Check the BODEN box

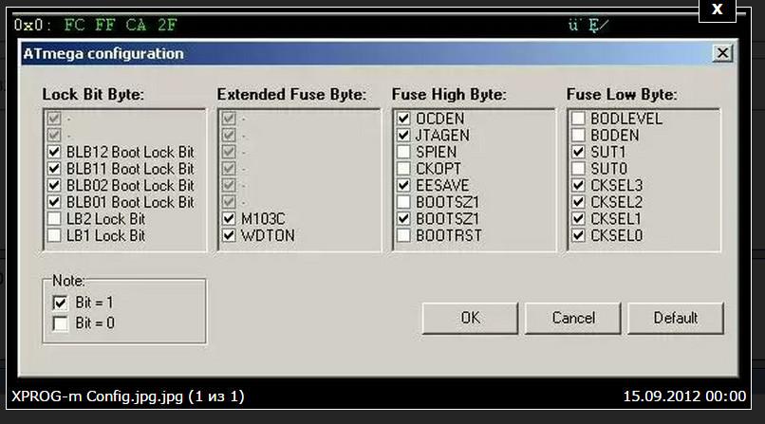tap(578, 135)
